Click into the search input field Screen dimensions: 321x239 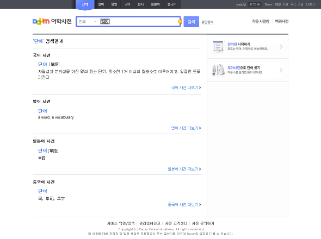click(138, 22)
